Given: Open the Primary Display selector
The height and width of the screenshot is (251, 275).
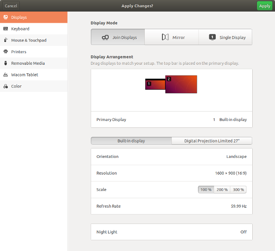Looking at the screenshot, I should (x=171, y=120).
